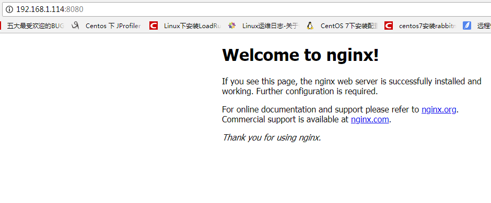Viewport: 491px width, 203px height.
Task: Click the Centos 下 JProfiler bookmark icon
Action: (x=75, y=26)
